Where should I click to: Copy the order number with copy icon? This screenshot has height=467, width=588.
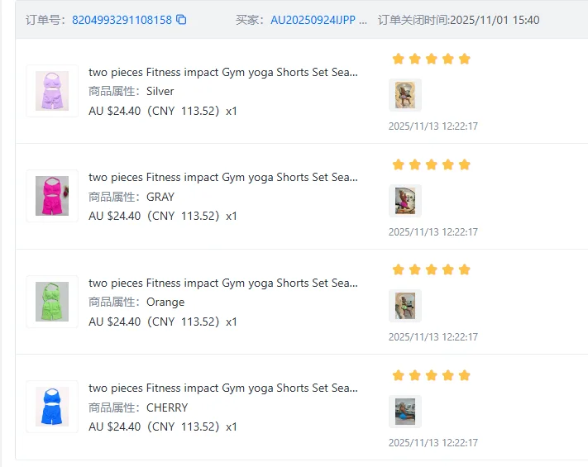click(x=181, y=20)
